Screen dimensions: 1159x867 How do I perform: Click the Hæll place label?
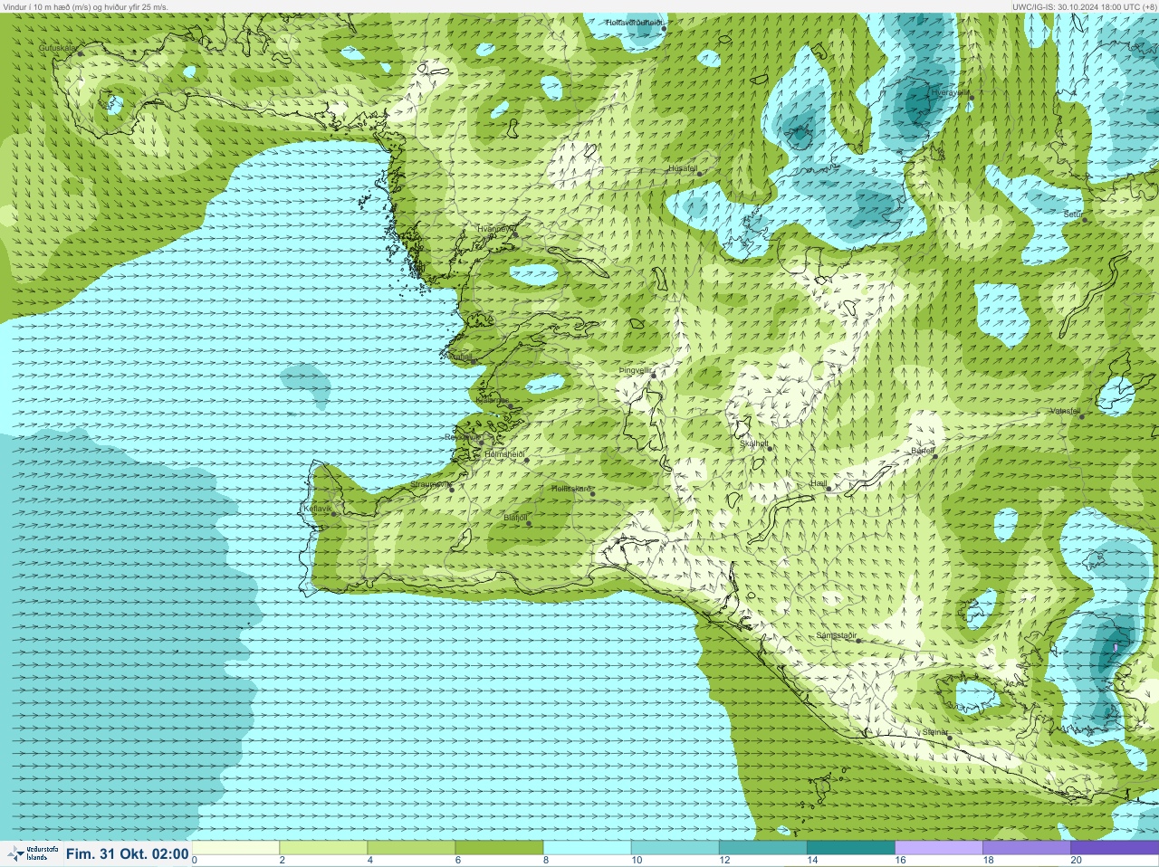(x=819, y=483)
